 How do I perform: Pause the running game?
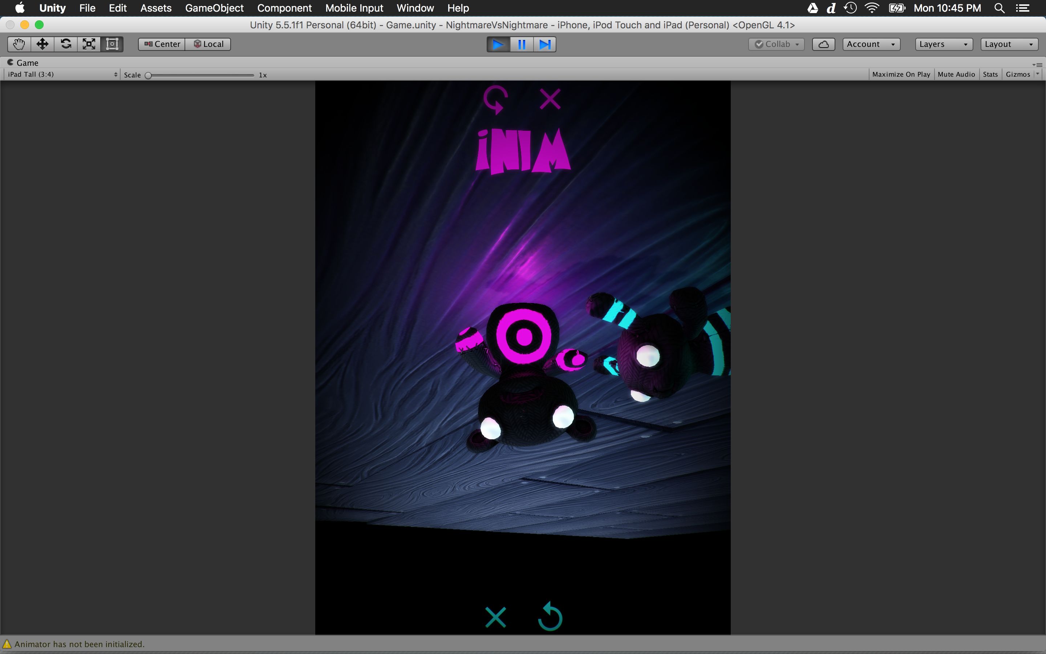click(522, 45)
